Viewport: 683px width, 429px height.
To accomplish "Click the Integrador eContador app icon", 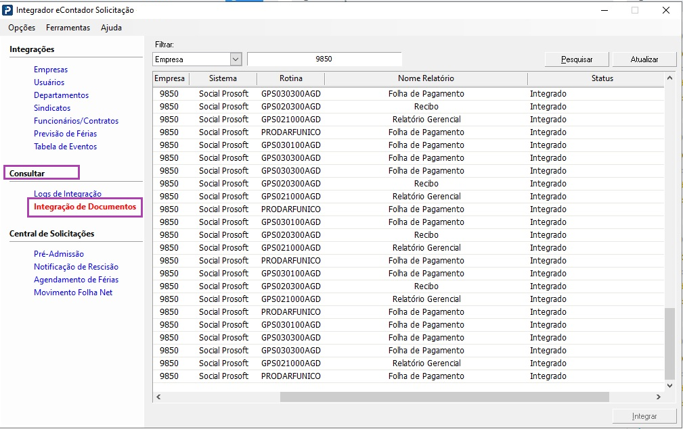I will point(8,10).
